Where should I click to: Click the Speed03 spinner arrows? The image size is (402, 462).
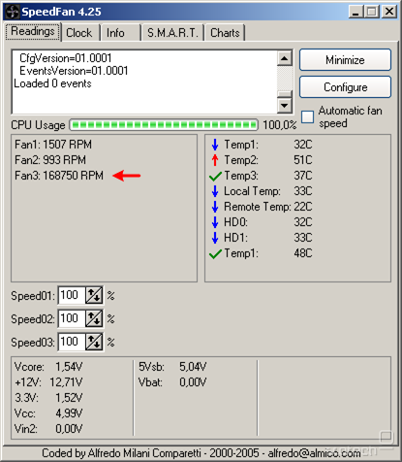pos(94,342)
